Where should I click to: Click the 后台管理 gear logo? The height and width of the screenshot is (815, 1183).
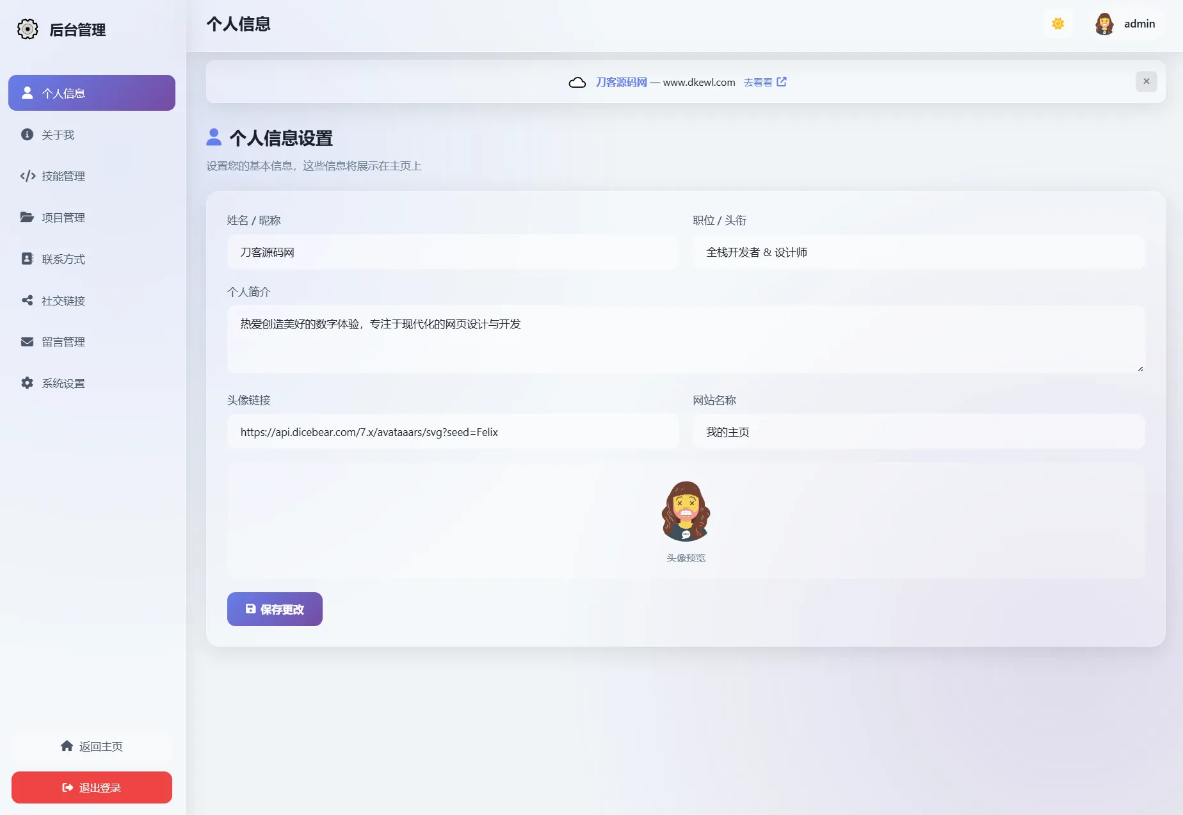pyautogui.click(x=27, y=29)
